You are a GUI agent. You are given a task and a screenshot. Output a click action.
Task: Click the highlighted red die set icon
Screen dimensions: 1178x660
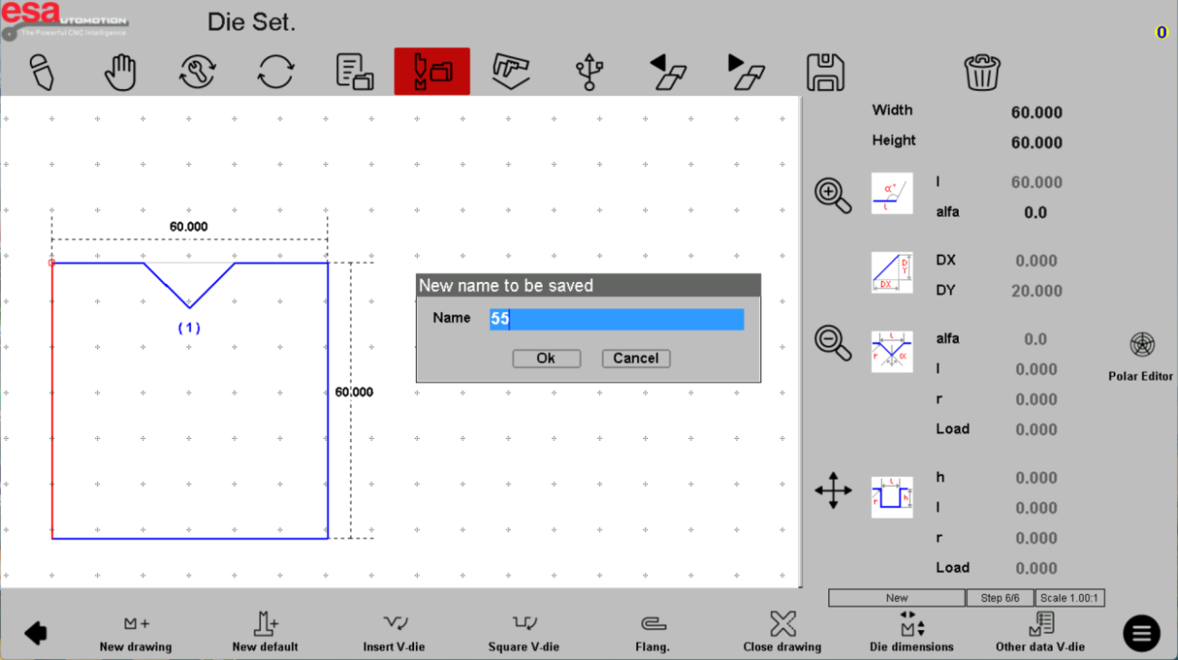[431, 72]
